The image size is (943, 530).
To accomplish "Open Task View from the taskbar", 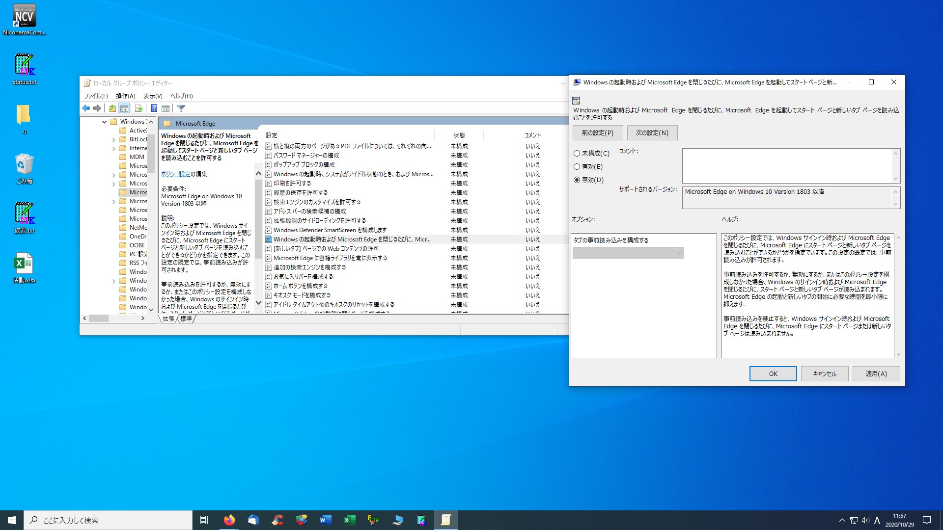I will (x=204, y=520).
